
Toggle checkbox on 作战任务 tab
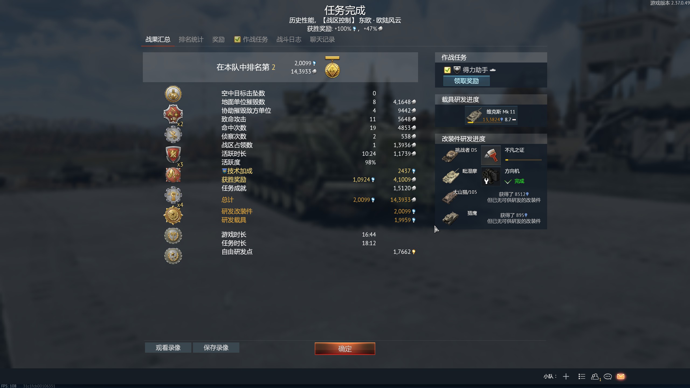237,39
